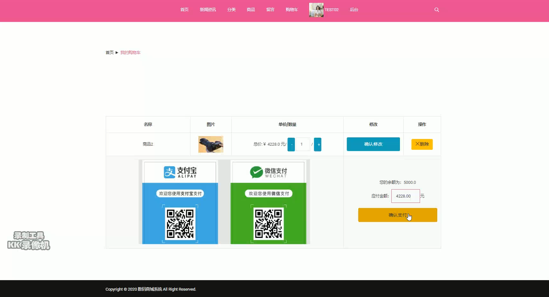The image size is (549, 297).
Task: Open the 分类 navigation item
Action: pos(231,10)
